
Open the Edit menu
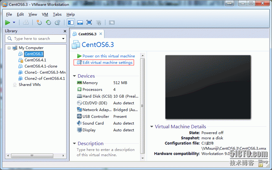pos(20,14)
